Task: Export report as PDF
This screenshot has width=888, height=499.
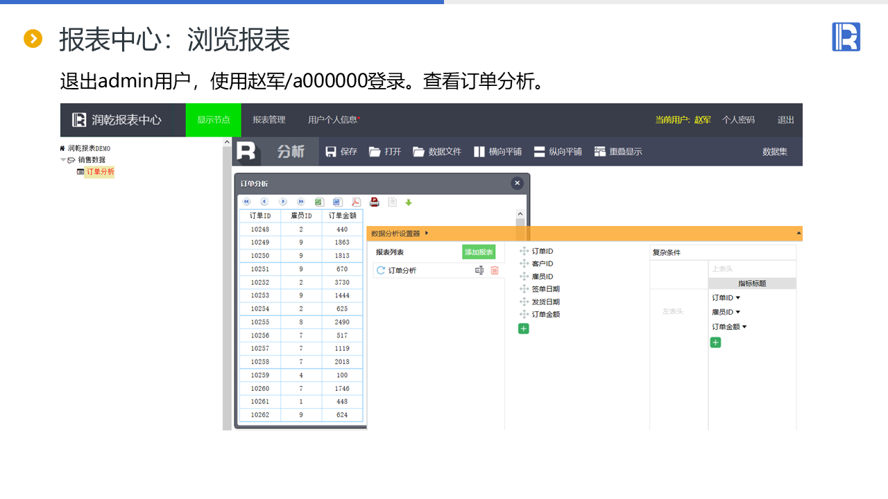Action: (356, 202)
